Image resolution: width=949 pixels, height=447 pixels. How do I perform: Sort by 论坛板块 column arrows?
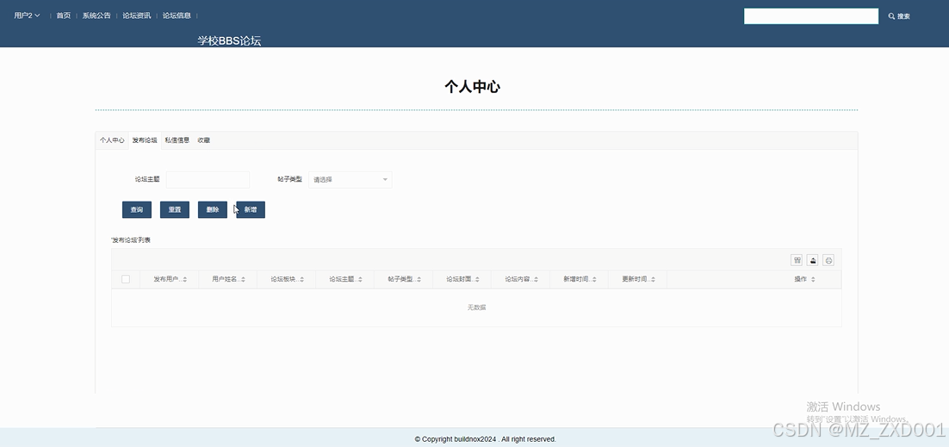coord(302,279)
